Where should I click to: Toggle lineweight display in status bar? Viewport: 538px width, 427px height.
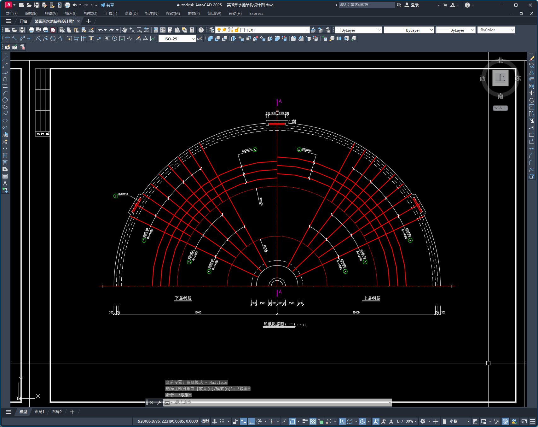tap(305, 421)
